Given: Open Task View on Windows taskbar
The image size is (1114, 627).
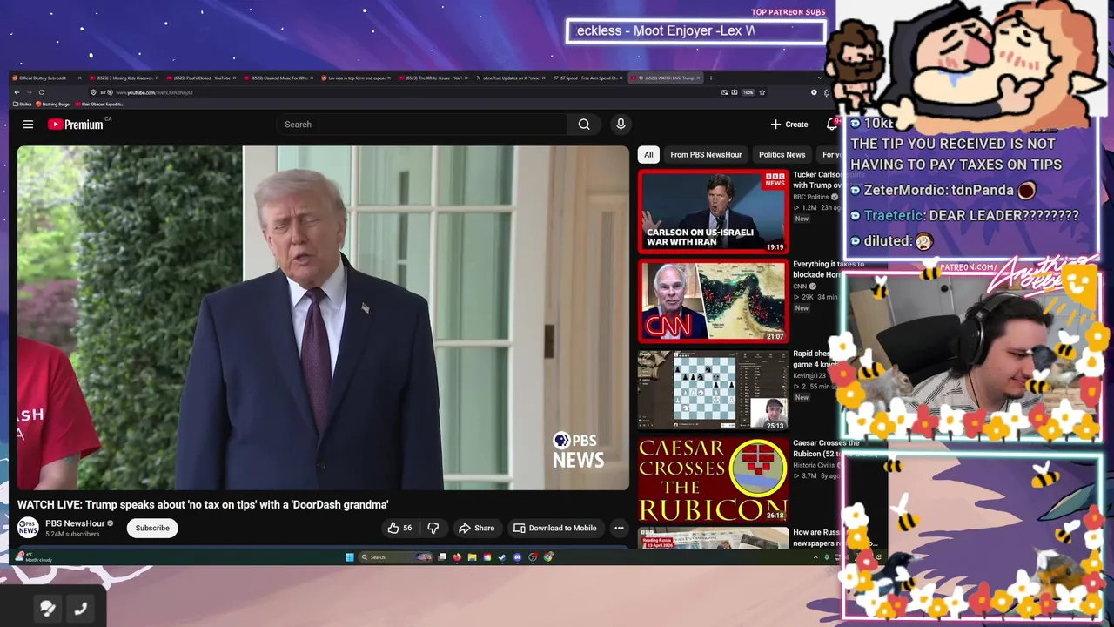Looking at the screenshot, I should click(x=442, y=557).
